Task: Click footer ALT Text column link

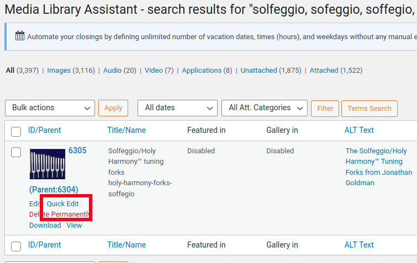Action: click(x=359, y=245)
